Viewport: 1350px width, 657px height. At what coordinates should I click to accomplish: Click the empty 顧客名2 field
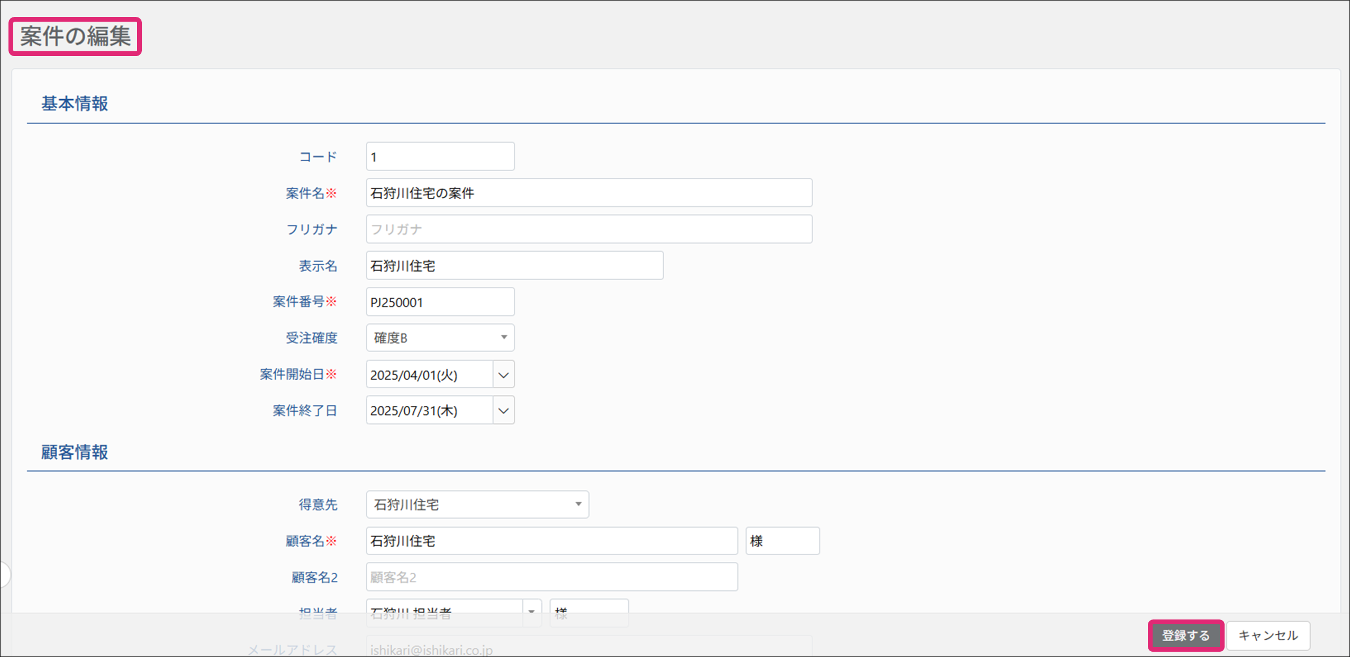pos(551,577)
